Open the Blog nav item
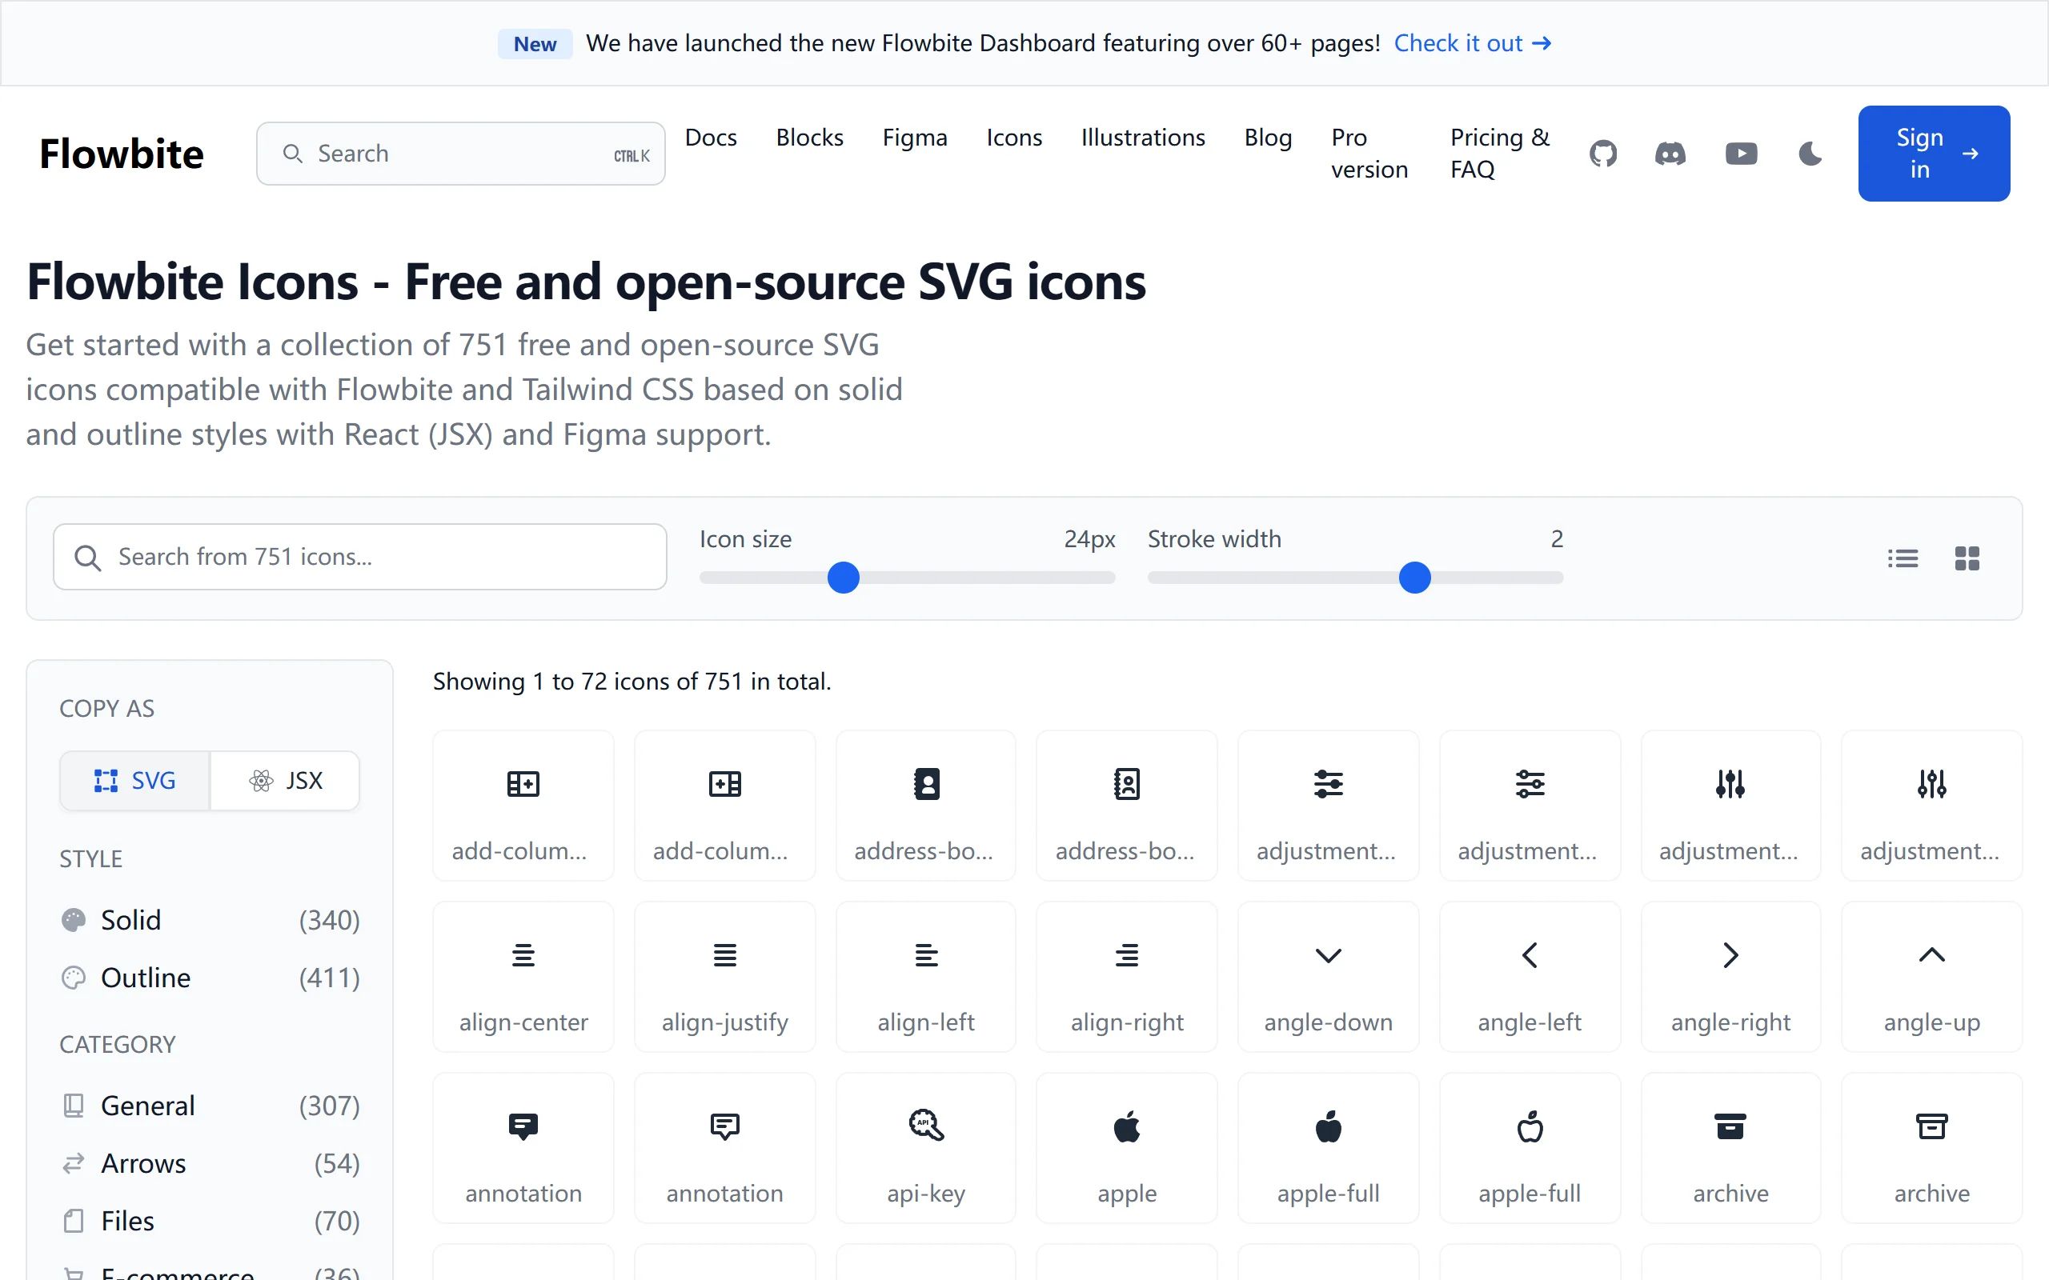This screenshot has height=1280, width=2049. tap(1268, 137)
